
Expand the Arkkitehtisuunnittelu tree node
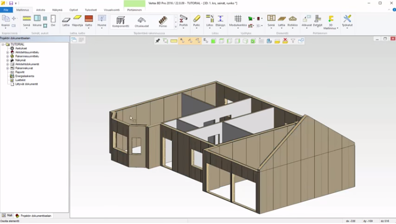(7, 52)
